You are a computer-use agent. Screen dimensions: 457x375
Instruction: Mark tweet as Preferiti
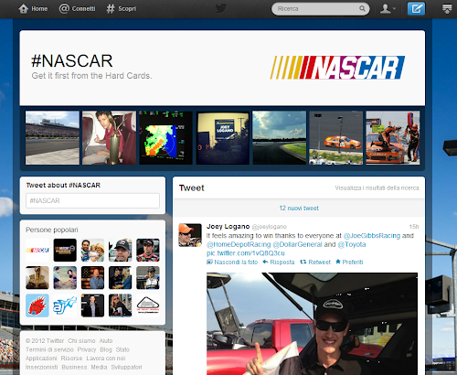point(349,262)
